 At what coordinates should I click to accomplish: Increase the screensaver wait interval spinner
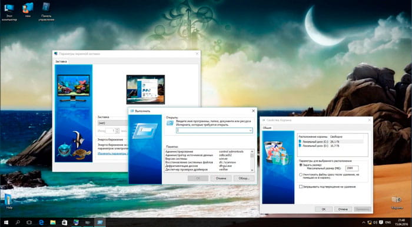[x=117, y=129]
